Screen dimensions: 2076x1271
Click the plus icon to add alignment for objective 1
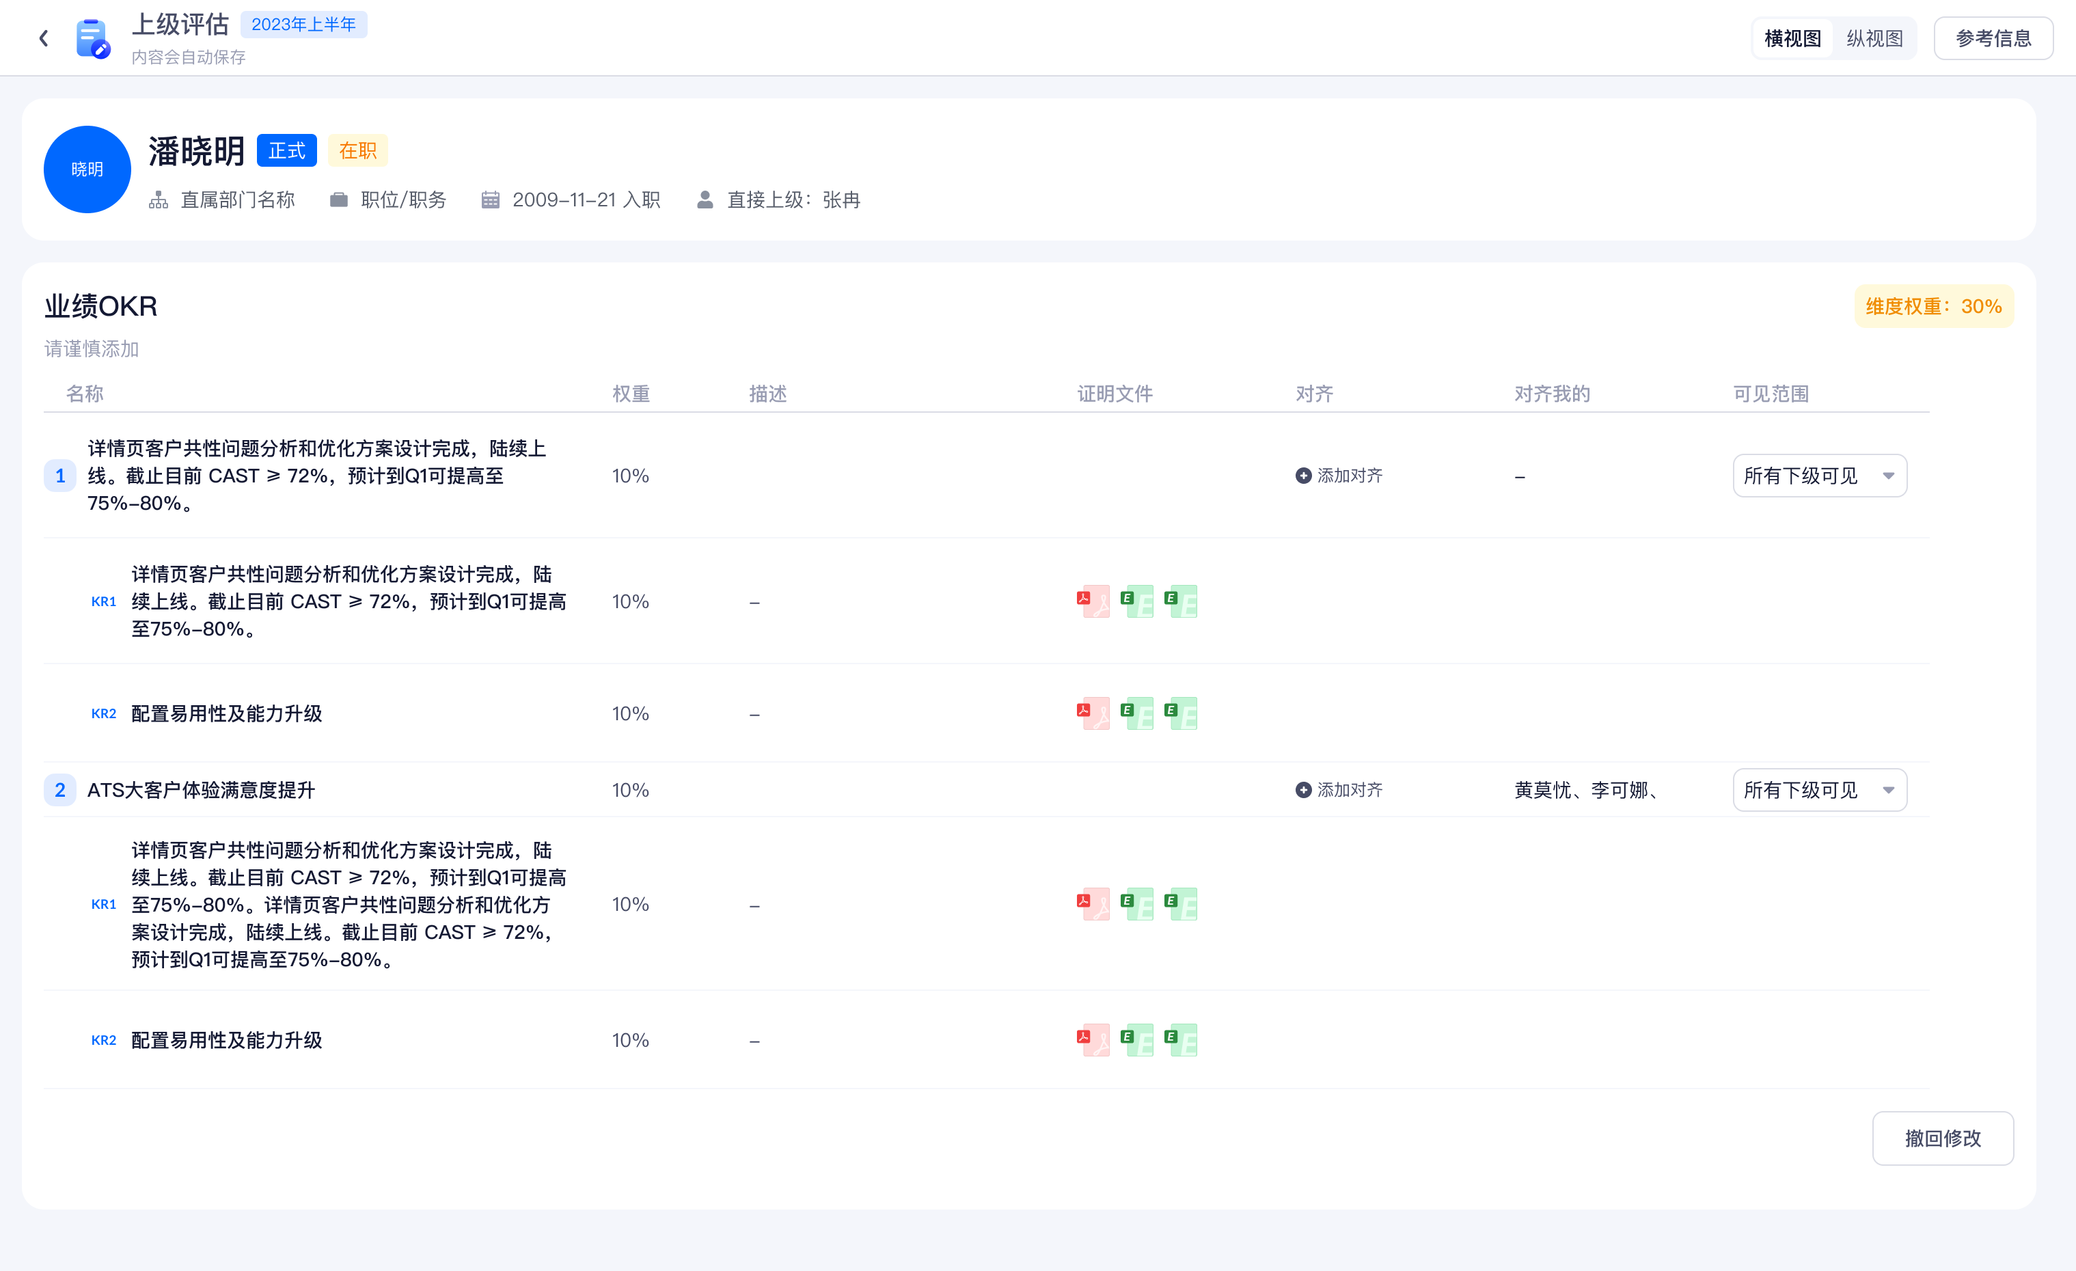1303,476
